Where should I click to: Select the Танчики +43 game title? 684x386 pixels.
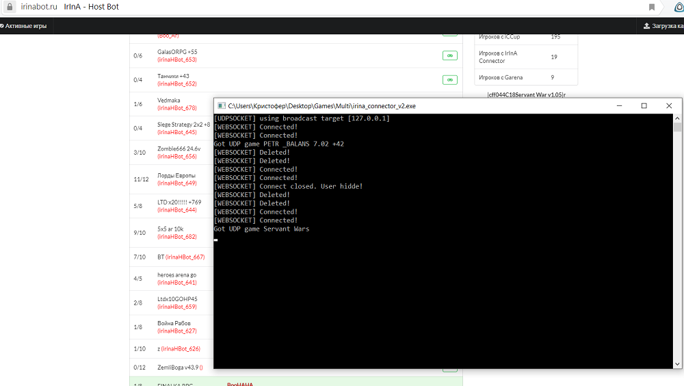point(173,76)
